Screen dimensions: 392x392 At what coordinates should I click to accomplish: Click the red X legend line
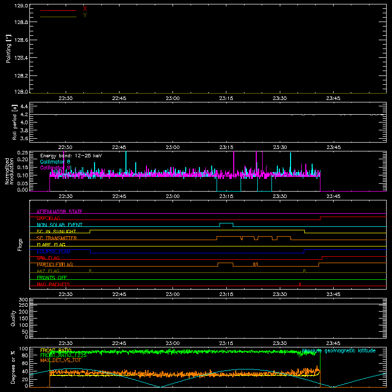pyautogui.click(x=58, y=10)
